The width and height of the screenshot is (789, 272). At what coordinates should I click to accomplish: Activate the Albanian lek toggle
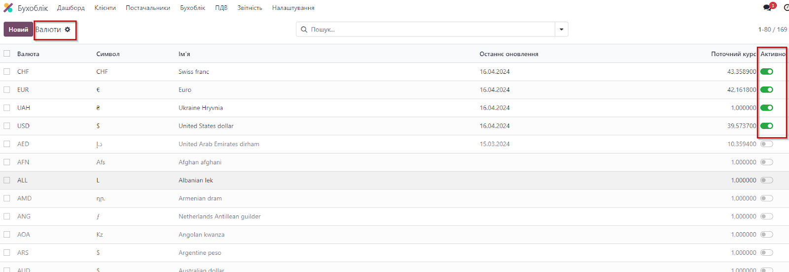pyautogui.click(x=766, y=181)
